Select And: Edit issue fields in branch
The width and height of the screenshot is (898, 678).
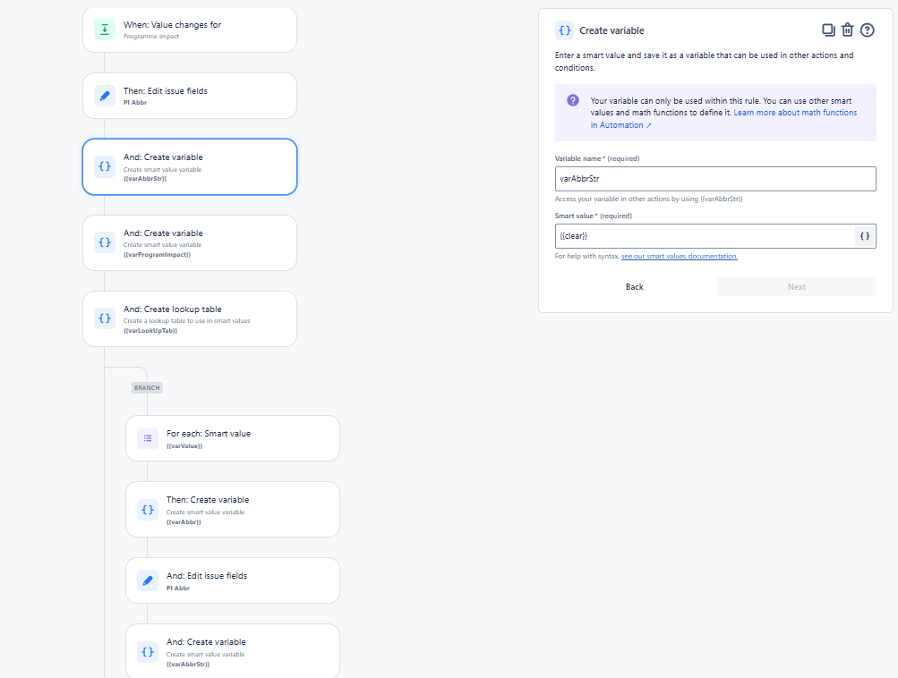pyautogui.click(x=233, y=581)
